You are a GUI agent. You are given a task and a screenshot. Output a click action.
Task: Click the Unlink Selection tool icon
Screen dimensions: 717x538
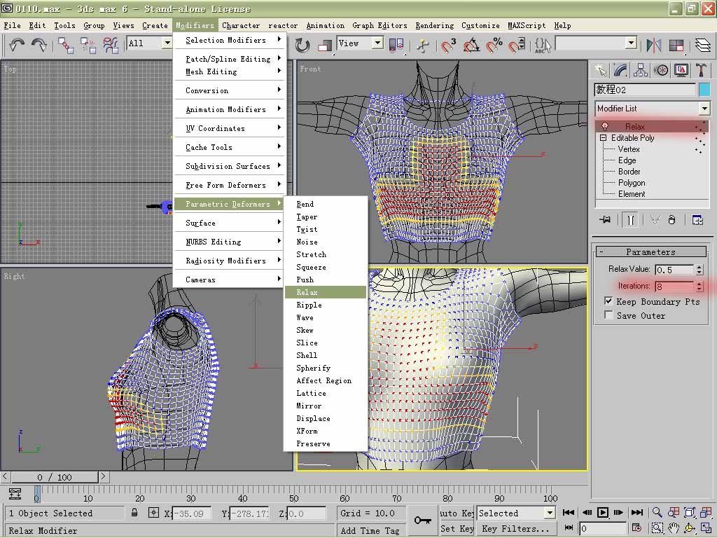tap(88, 46)
